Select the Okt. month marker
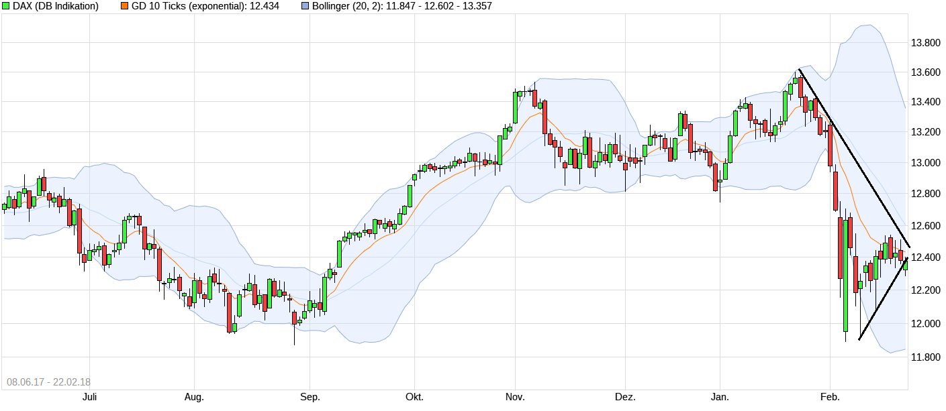The image size is (946, 411). pos(414,398)
